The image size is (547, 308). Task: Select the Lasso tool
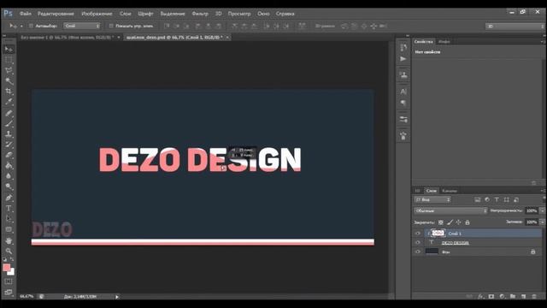[x=9, y=70]
